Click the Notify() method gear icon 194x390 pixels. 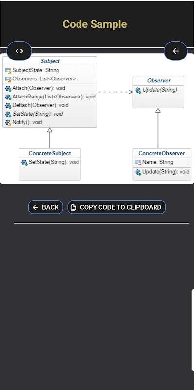coord(8,123)
